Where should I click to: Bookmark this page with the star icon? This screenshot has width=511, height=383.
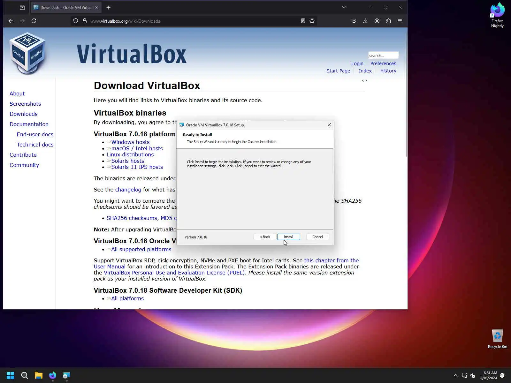tap(312, 21)
